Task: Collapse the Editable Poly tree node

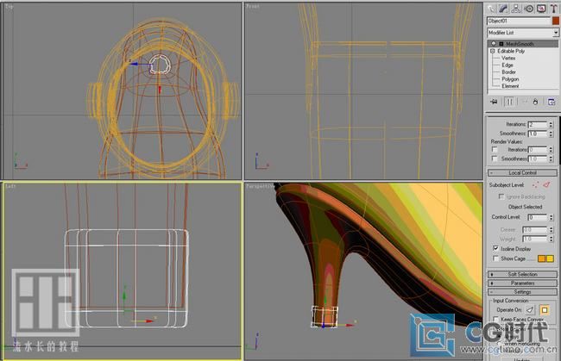Action: pyautogui.click(x=492, y=51)
